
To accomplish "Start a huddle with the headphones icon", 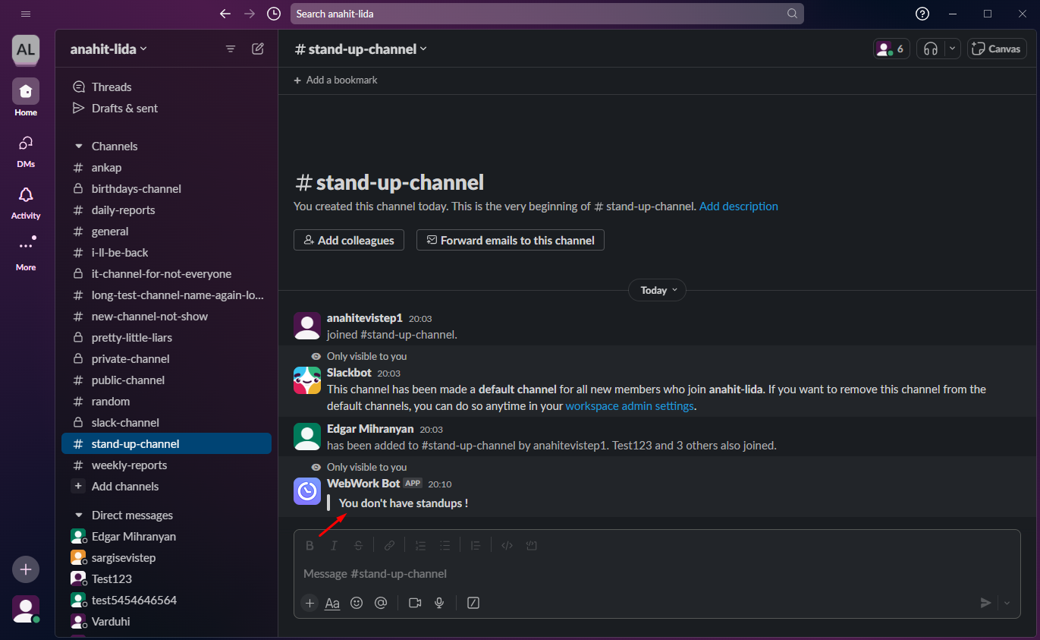I will coord(931,49).
